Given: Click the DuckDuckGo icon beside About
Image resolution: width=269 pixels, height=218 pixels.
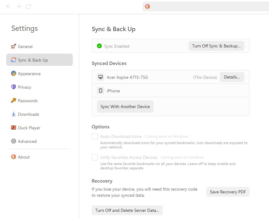Looking at the screenshot, I should (x=13, y=157).
